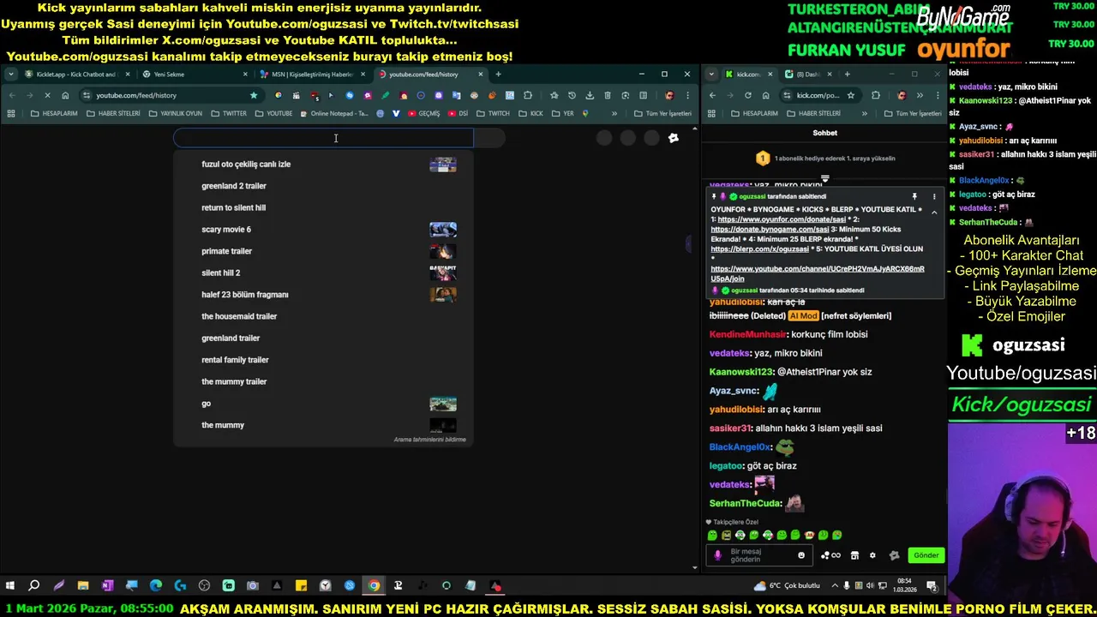Open the Windows Start menu
Screen dimensions: 1097x617
coord(9,586)
